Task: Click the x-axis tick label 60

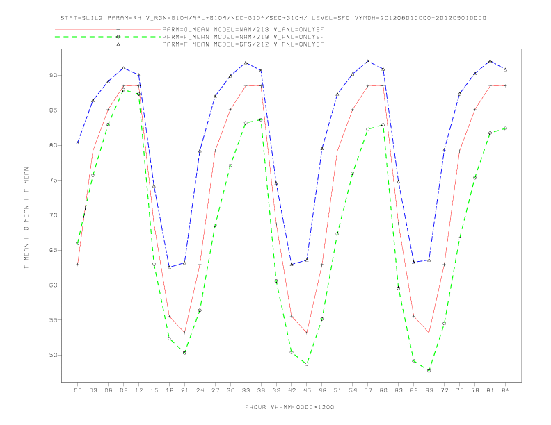Action: pos(383,390)
